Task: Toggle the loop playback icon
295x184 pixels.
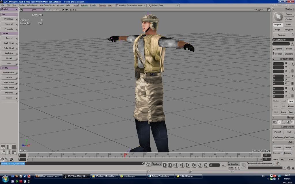Action: pyautogui.click(x=200, y=165)
